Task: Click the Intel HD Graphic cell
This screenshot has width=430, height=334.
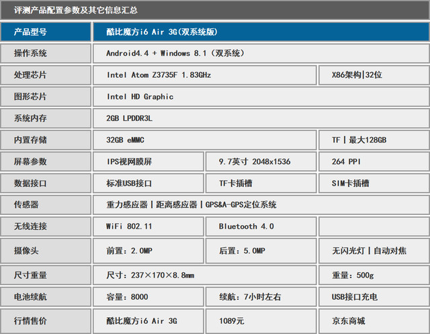Action: (x=261, y=97)
